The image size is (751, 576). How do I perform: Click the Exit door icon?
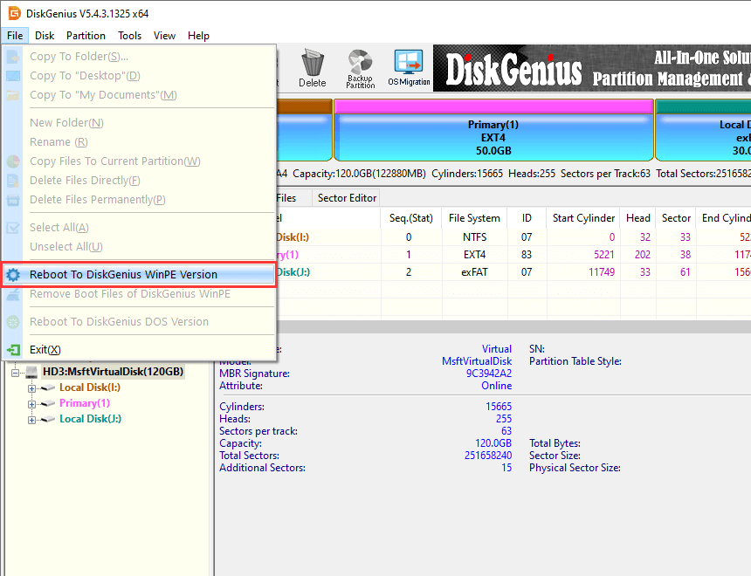pos(13,349)
